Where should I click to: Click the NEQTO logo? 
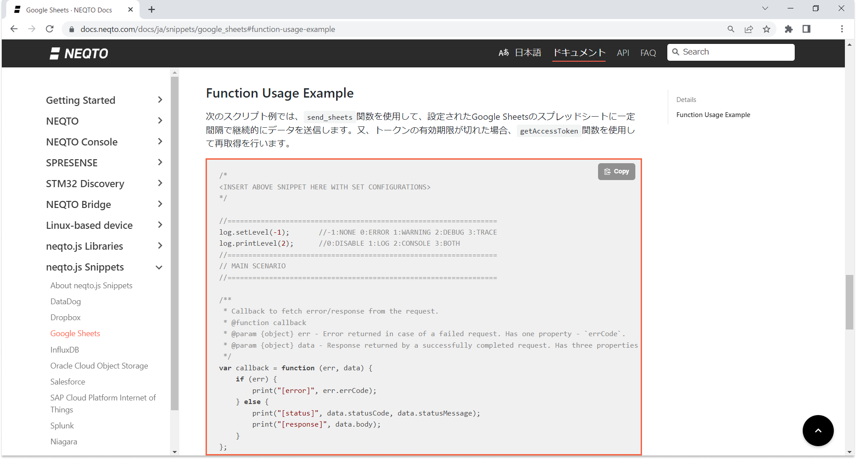[79, 53]
